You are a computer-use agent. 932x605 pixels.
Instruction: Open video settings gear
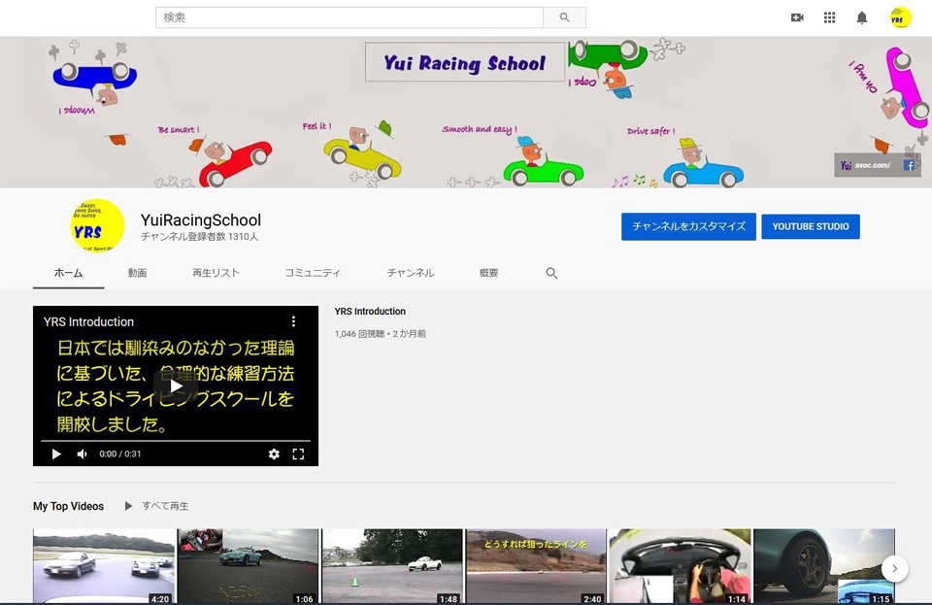[274, 454]
